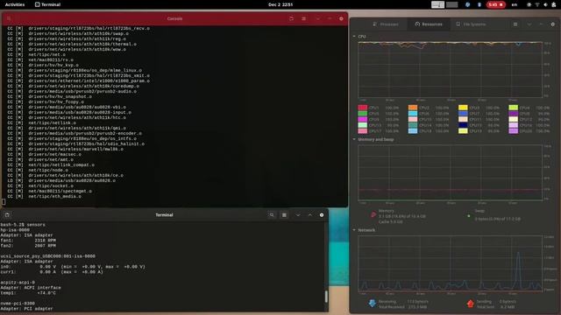Collapse the Memory and Swap section

[354, 139]
